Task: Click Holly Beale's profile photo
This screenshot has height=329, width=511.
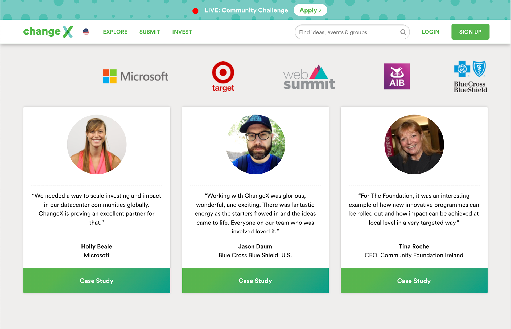Action: pos(97,145)
